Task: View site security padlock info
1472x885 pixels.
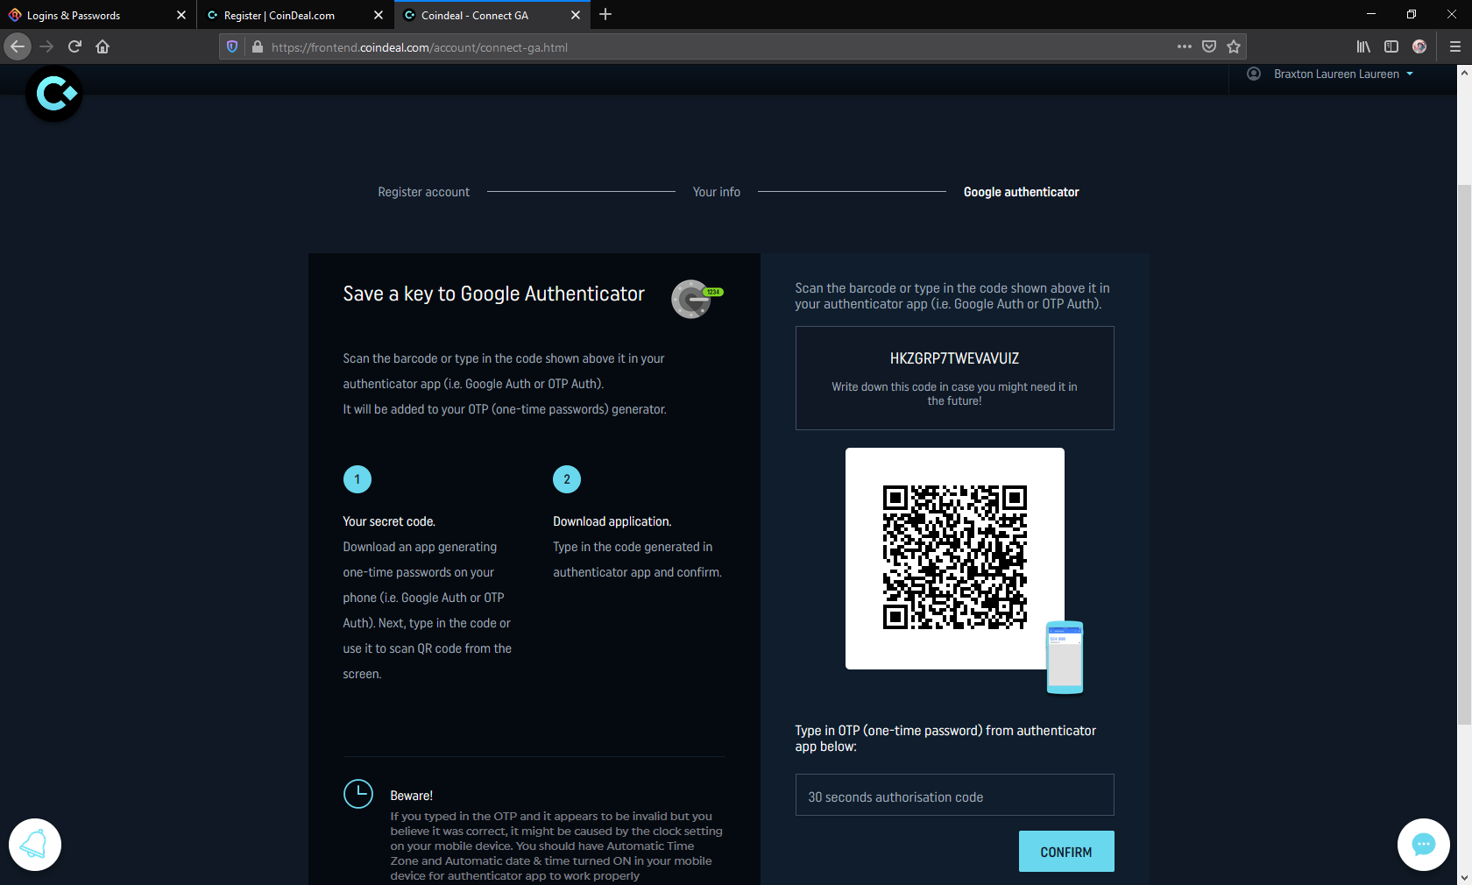Action: 257,47
